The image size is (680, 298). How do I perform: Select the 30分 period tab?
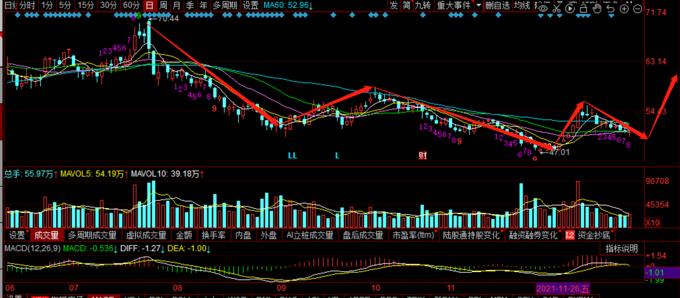tap(108, 6)
